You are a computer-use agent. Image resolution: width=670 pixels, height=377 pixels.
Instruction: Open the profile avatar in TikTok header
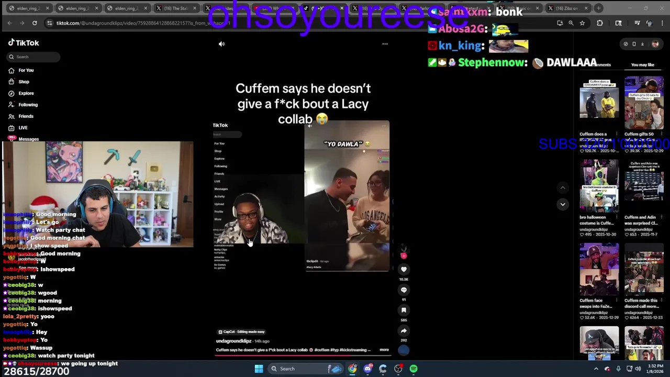coord(655,44)
